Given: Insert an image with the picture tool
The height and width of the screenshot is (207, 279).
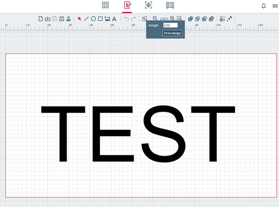Looking at the screenshot, I should pos(107,19).
